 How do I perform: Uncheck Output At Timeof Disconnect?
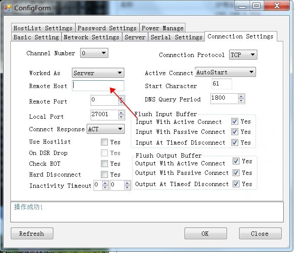tap(236, 184)
